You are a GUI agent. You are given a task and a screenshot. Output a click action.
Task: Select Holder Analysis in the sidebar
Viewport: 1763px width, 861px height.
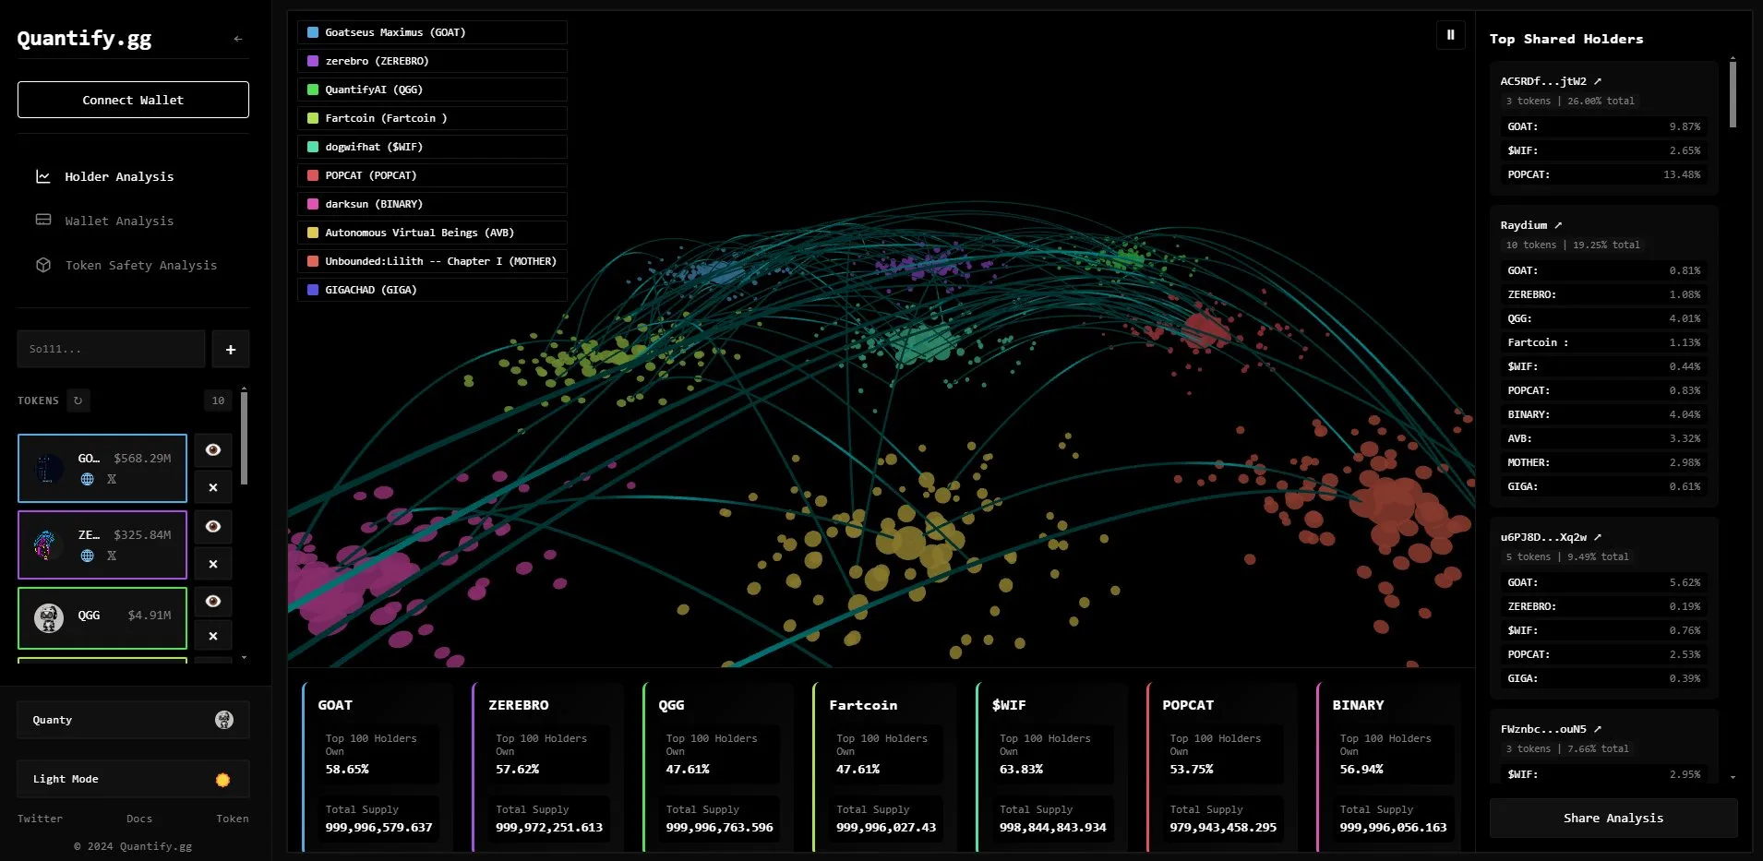[x=119, y=176]
